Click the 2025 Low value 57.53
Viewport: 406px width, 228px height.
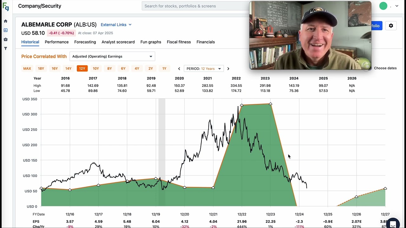click(323, 91)
